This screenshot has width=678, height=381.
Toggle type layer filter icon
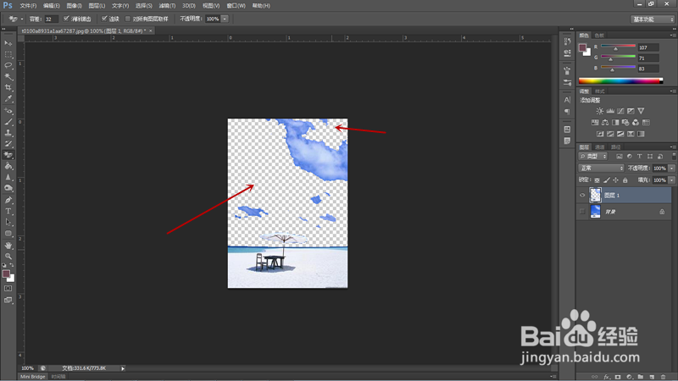pos(640,157)
